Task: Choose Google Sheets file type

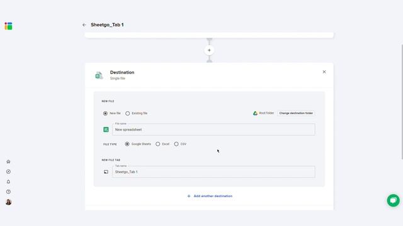Action: click(127, 144)
